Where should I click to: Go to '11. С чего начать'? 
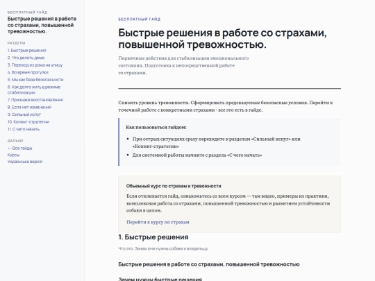click(x=24, y=129)
